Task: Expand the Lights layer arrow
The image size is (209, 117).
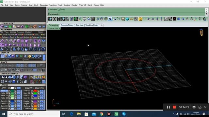Action: (9, 88)
